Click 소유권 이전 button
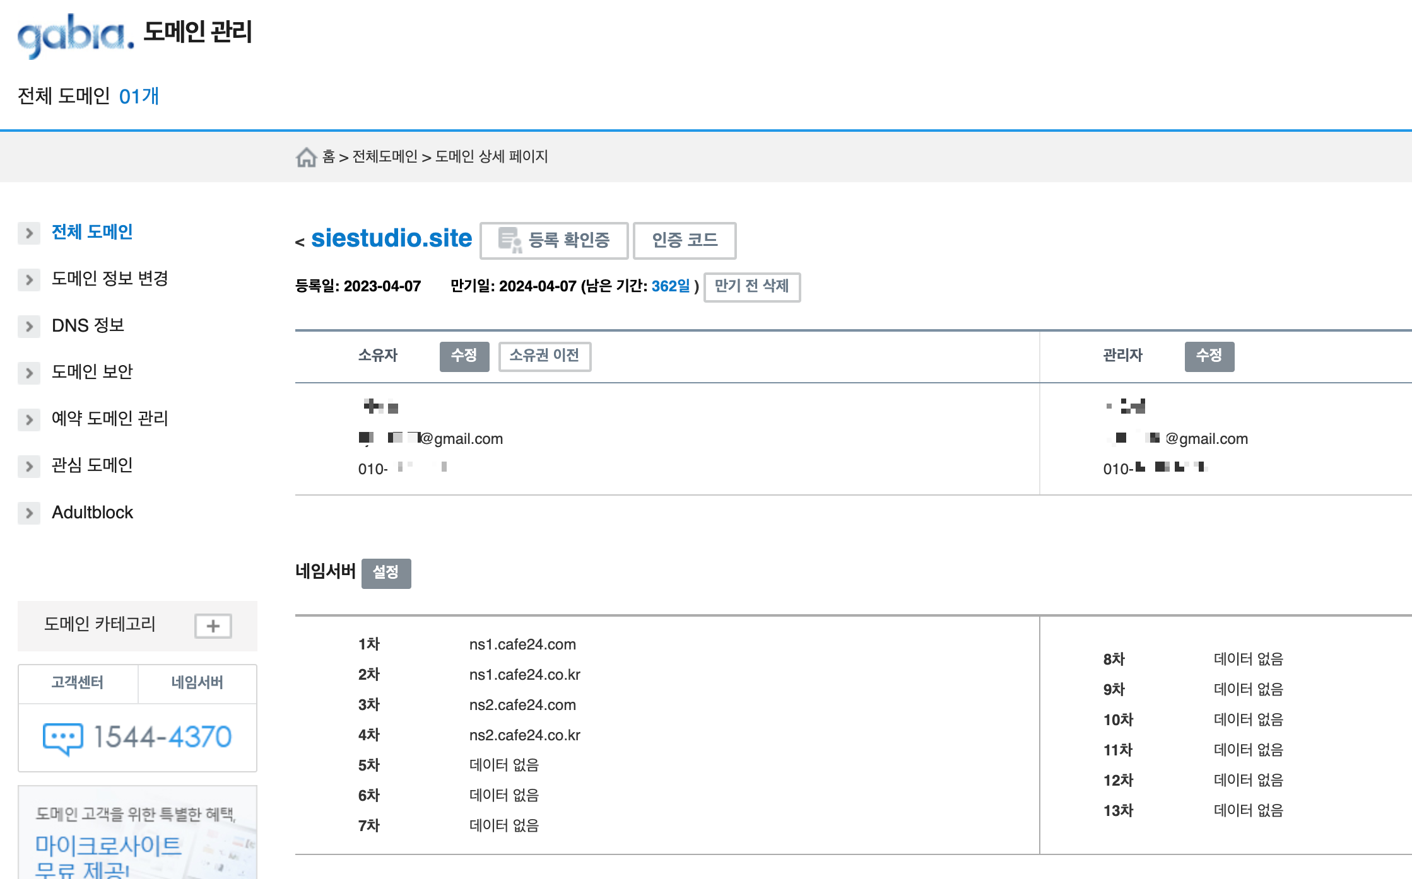 544,356
